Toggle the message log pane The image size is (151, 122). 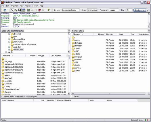click(23, 10)
